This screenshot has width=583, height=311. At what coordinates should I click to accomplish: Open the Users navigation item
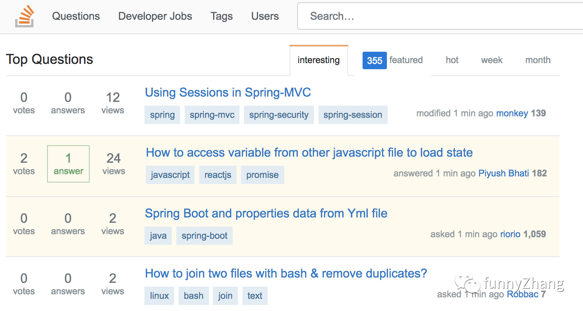click(265, 16)
